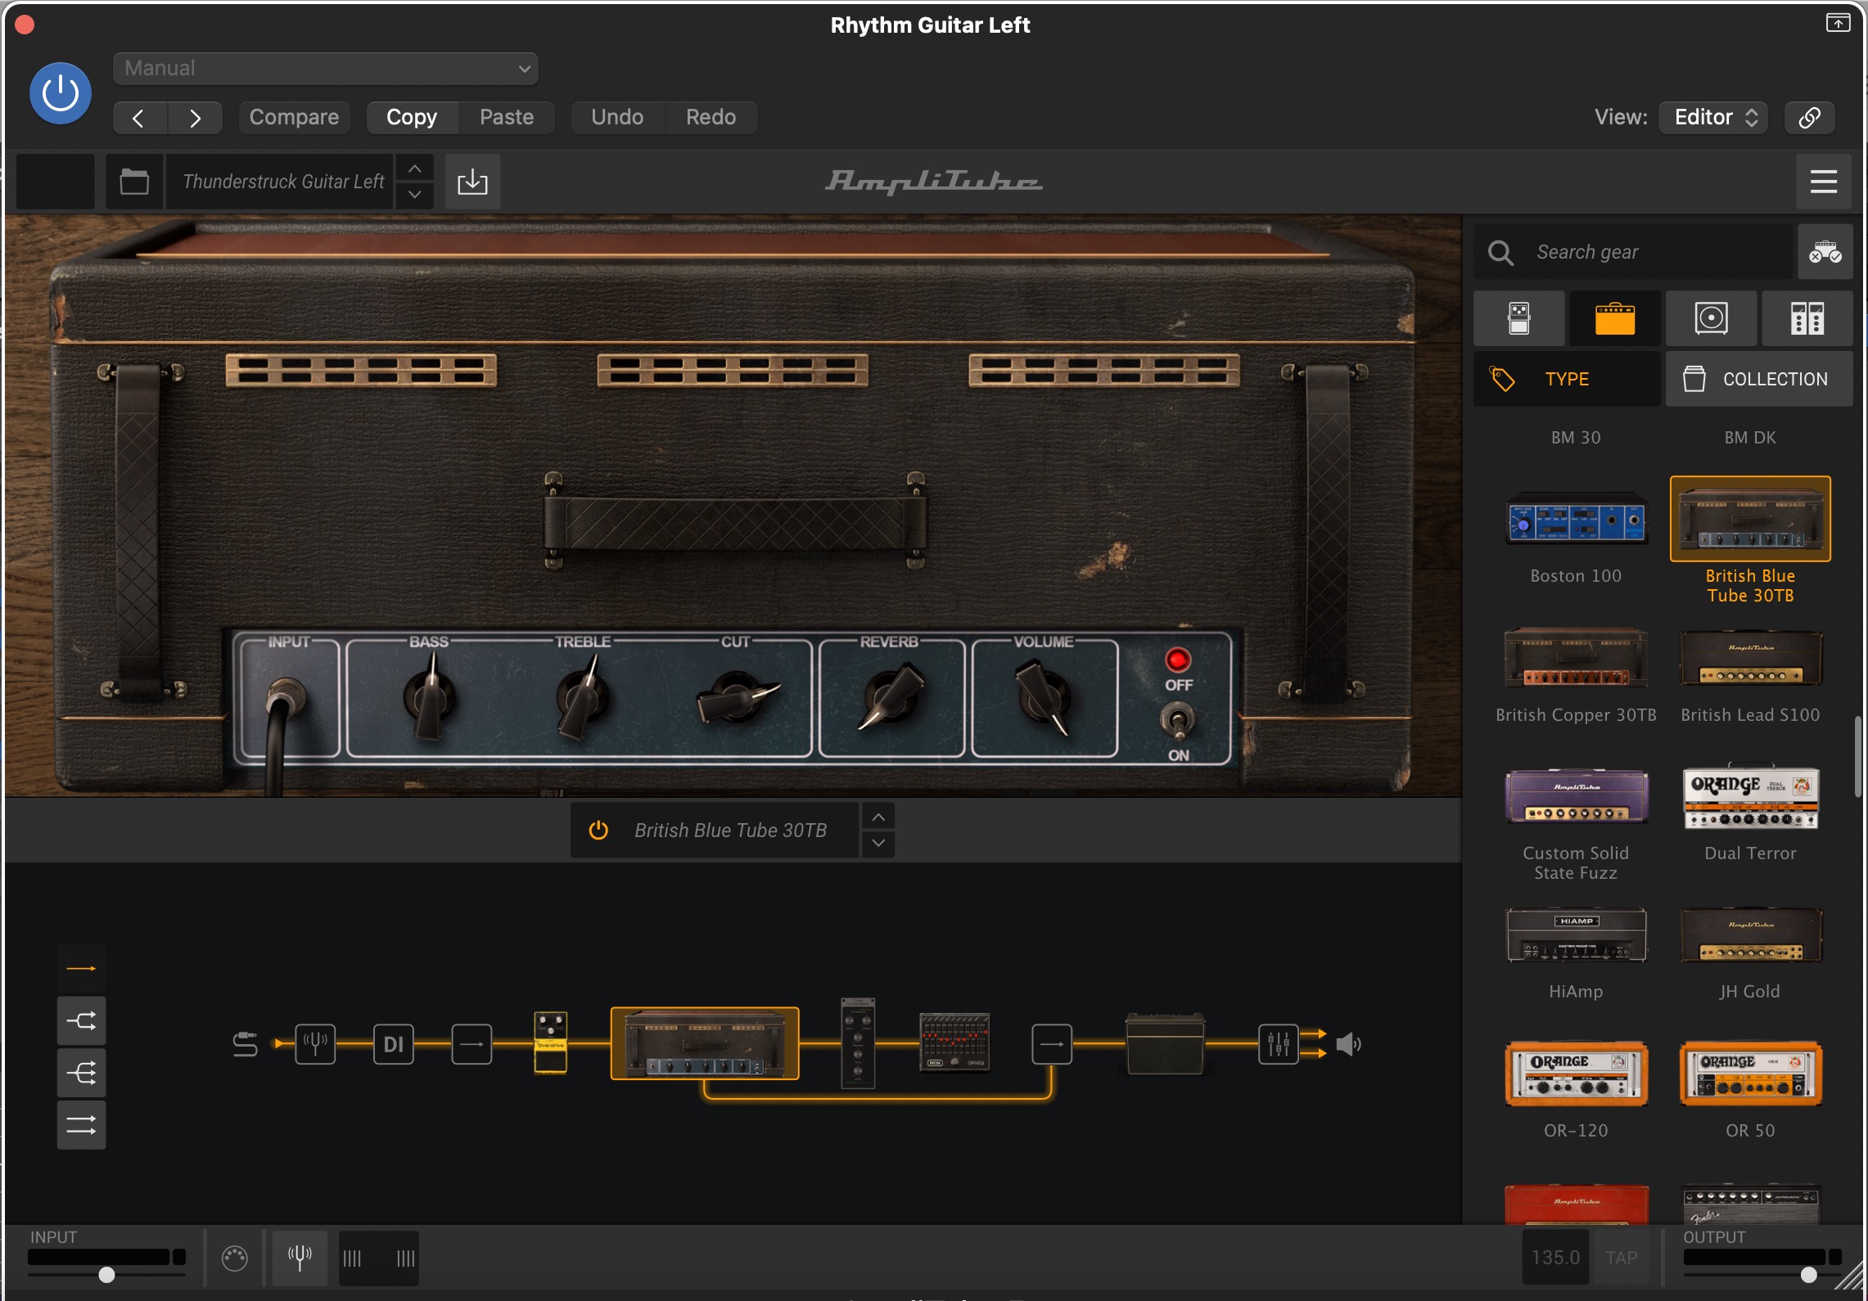Viewport: 1868px width, 1301px height.
Task: Click the Paste button
Action: pos(507,118)
